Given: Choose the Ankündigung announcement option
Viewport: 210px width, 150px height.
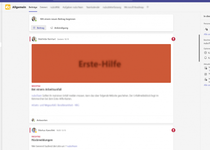Looking at the screenshot, I should click(59, 28).
